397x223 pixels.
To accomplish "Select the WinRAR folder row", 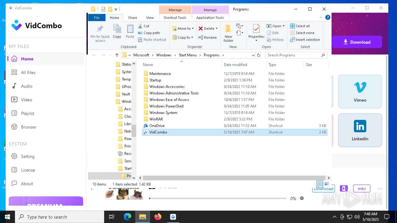I will point(234,119).
